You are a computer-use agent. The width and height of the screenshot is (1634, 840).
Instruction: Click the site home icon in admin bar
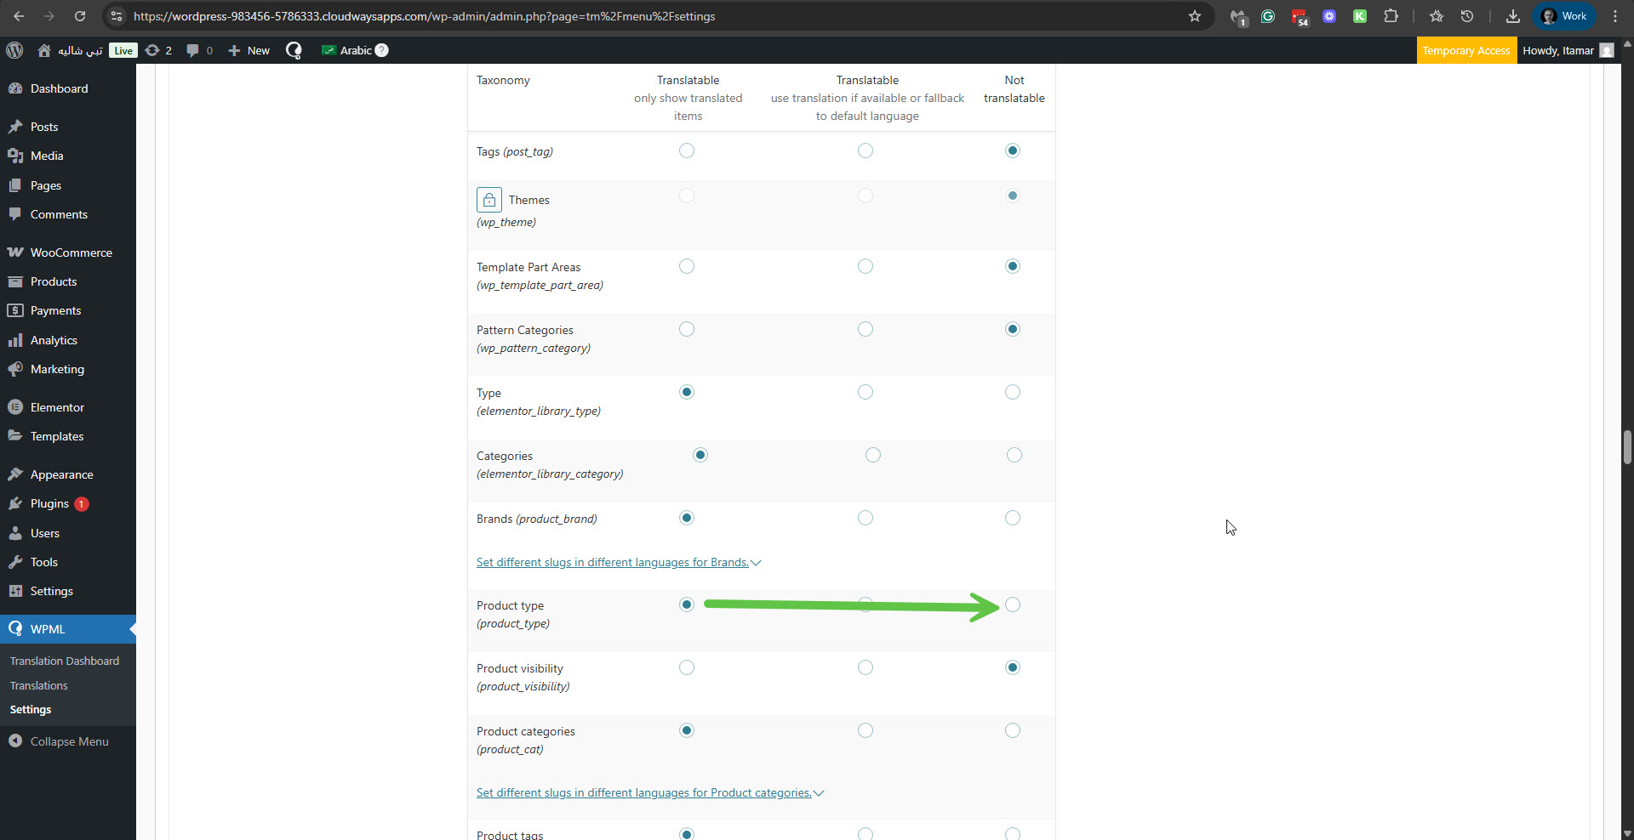[x=44, y=50]
